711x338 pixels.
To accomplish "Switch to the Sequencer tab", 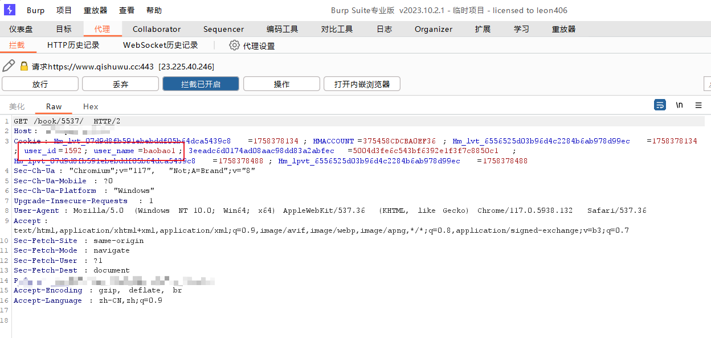I will 223,29.
